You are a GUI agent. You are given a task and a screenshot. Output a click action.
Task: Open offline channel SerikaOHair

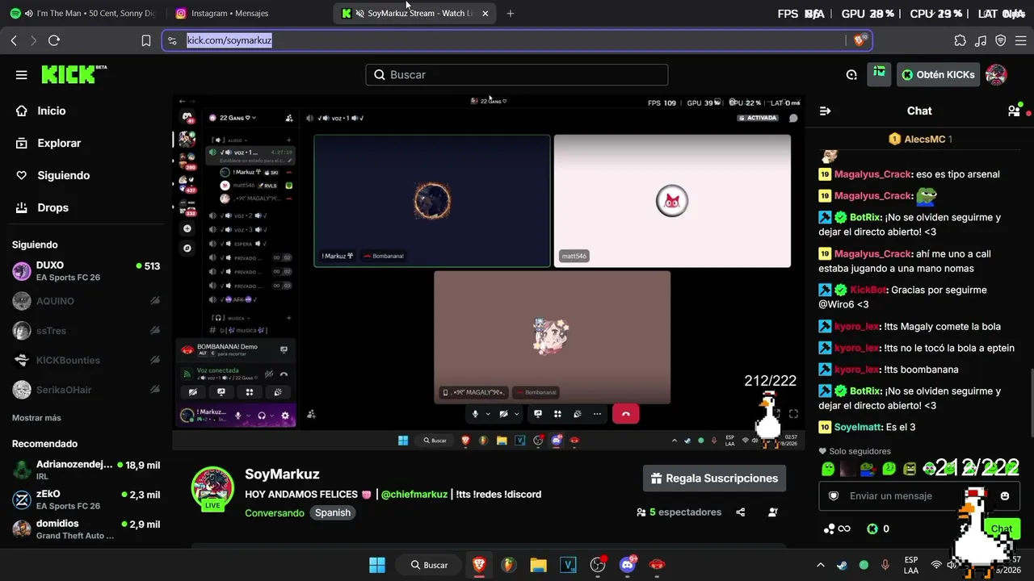click(86, 390)
